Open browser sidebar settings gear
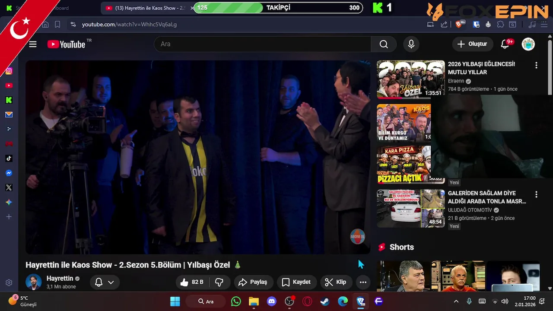This screenshot has width=553, height=311. coord(9,283)
